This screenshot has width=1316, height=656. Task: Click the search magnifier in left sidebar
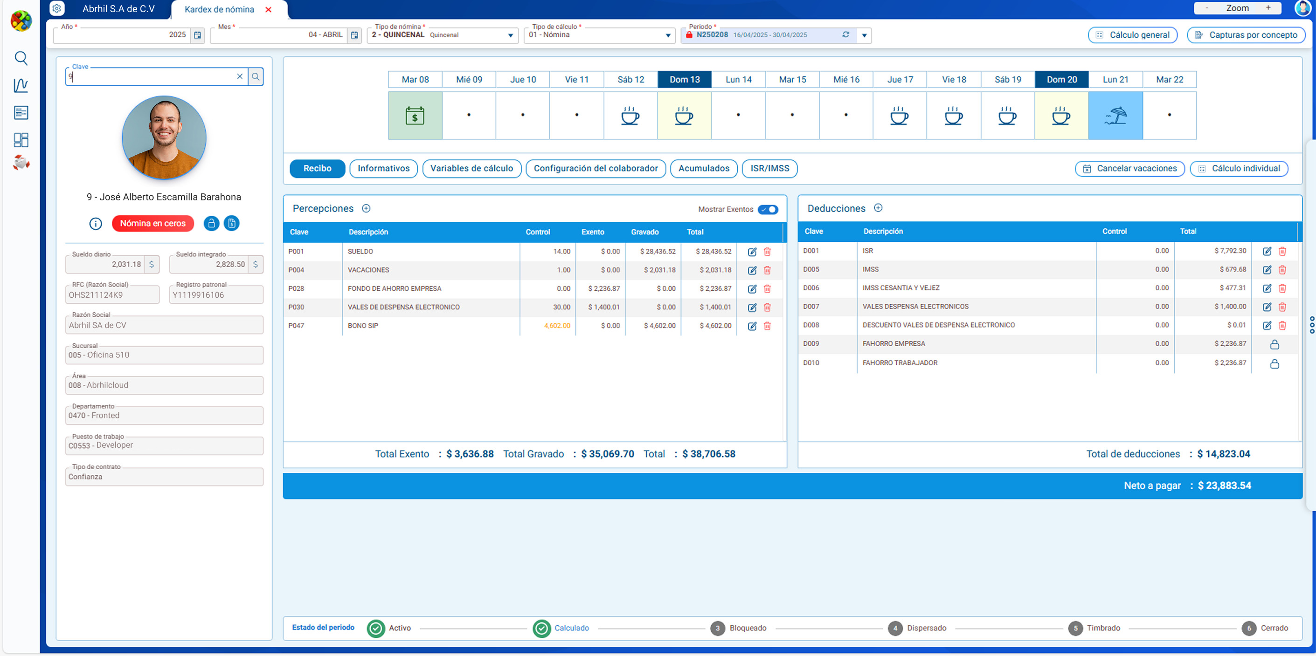coord(21,58)
